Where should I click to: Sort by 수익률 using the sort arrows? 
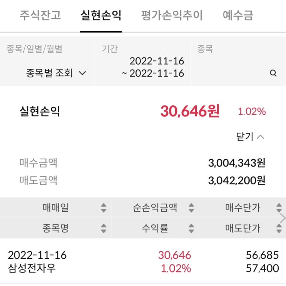pyautogui.click(x=191, y=229)
